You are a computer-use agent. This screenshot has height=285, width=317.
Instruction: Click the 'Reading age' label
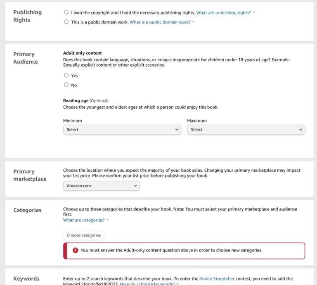click(76, 101)
